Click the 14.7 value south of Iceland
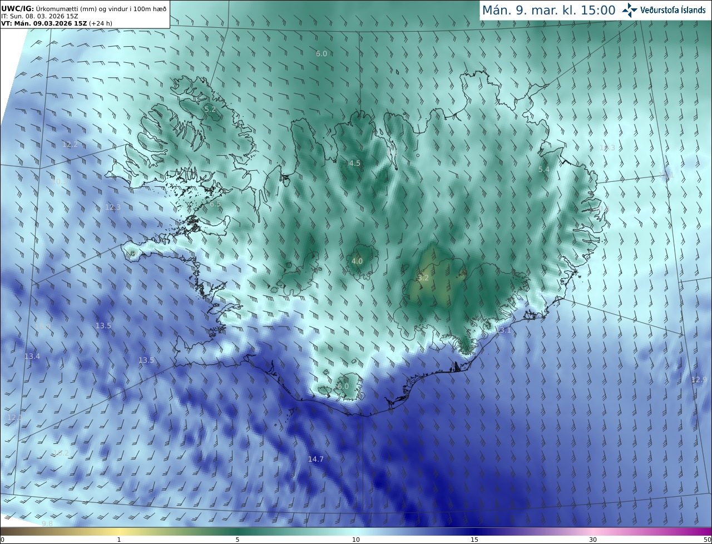Screen dimensions: 712x544 [x=315, y=459]
